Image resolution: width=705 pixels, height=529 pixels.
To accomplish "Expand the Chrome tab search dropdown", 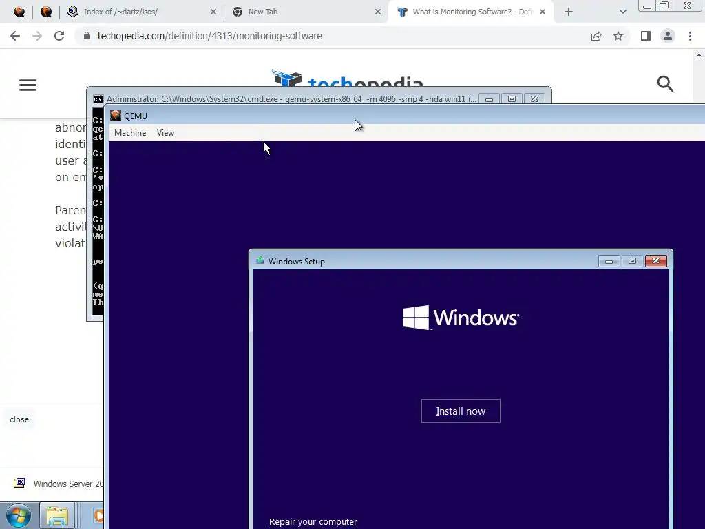I will (622, 12).
